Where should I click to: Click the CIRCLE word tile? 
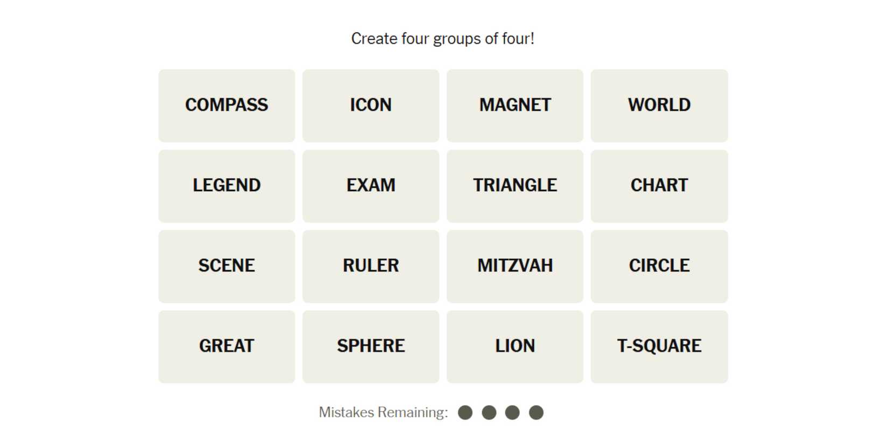tap(659, 266)
